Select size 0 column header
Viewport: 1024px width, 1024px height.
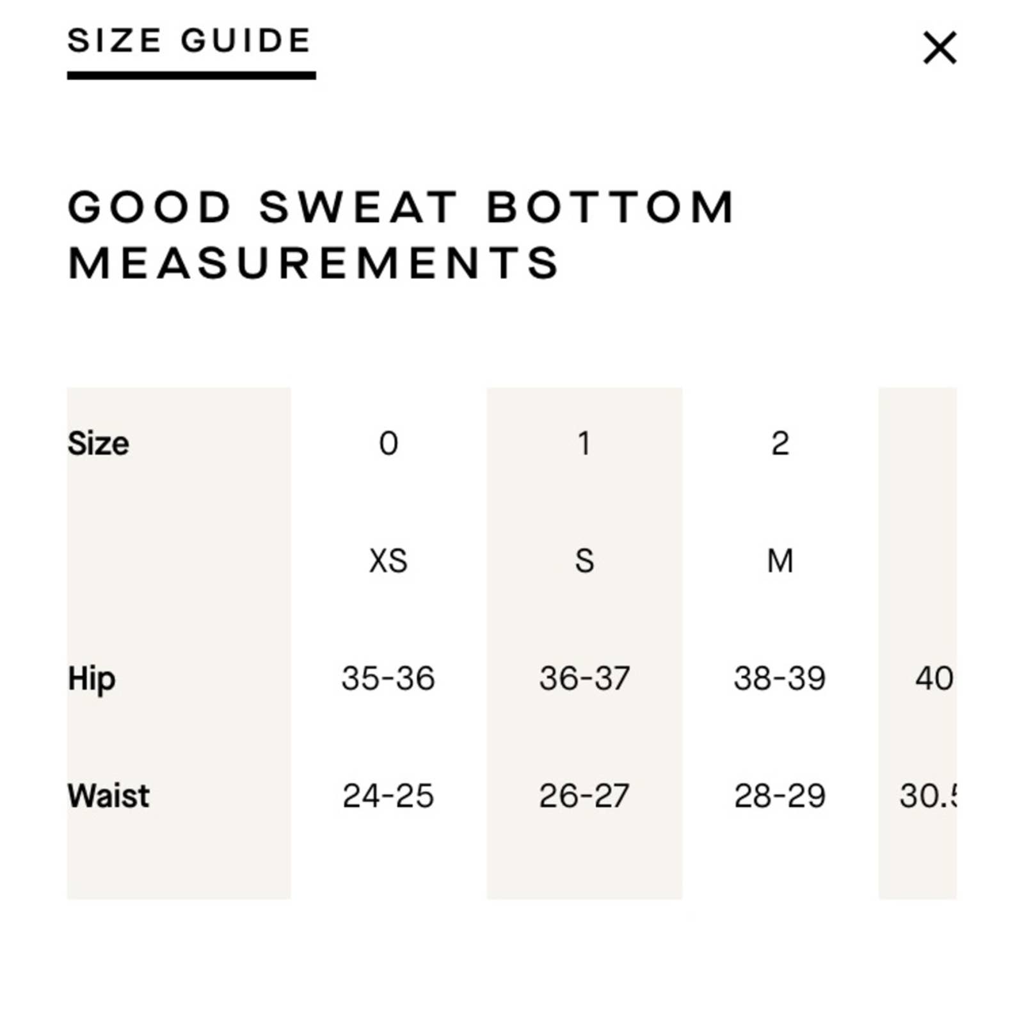(x=388, y=443)
